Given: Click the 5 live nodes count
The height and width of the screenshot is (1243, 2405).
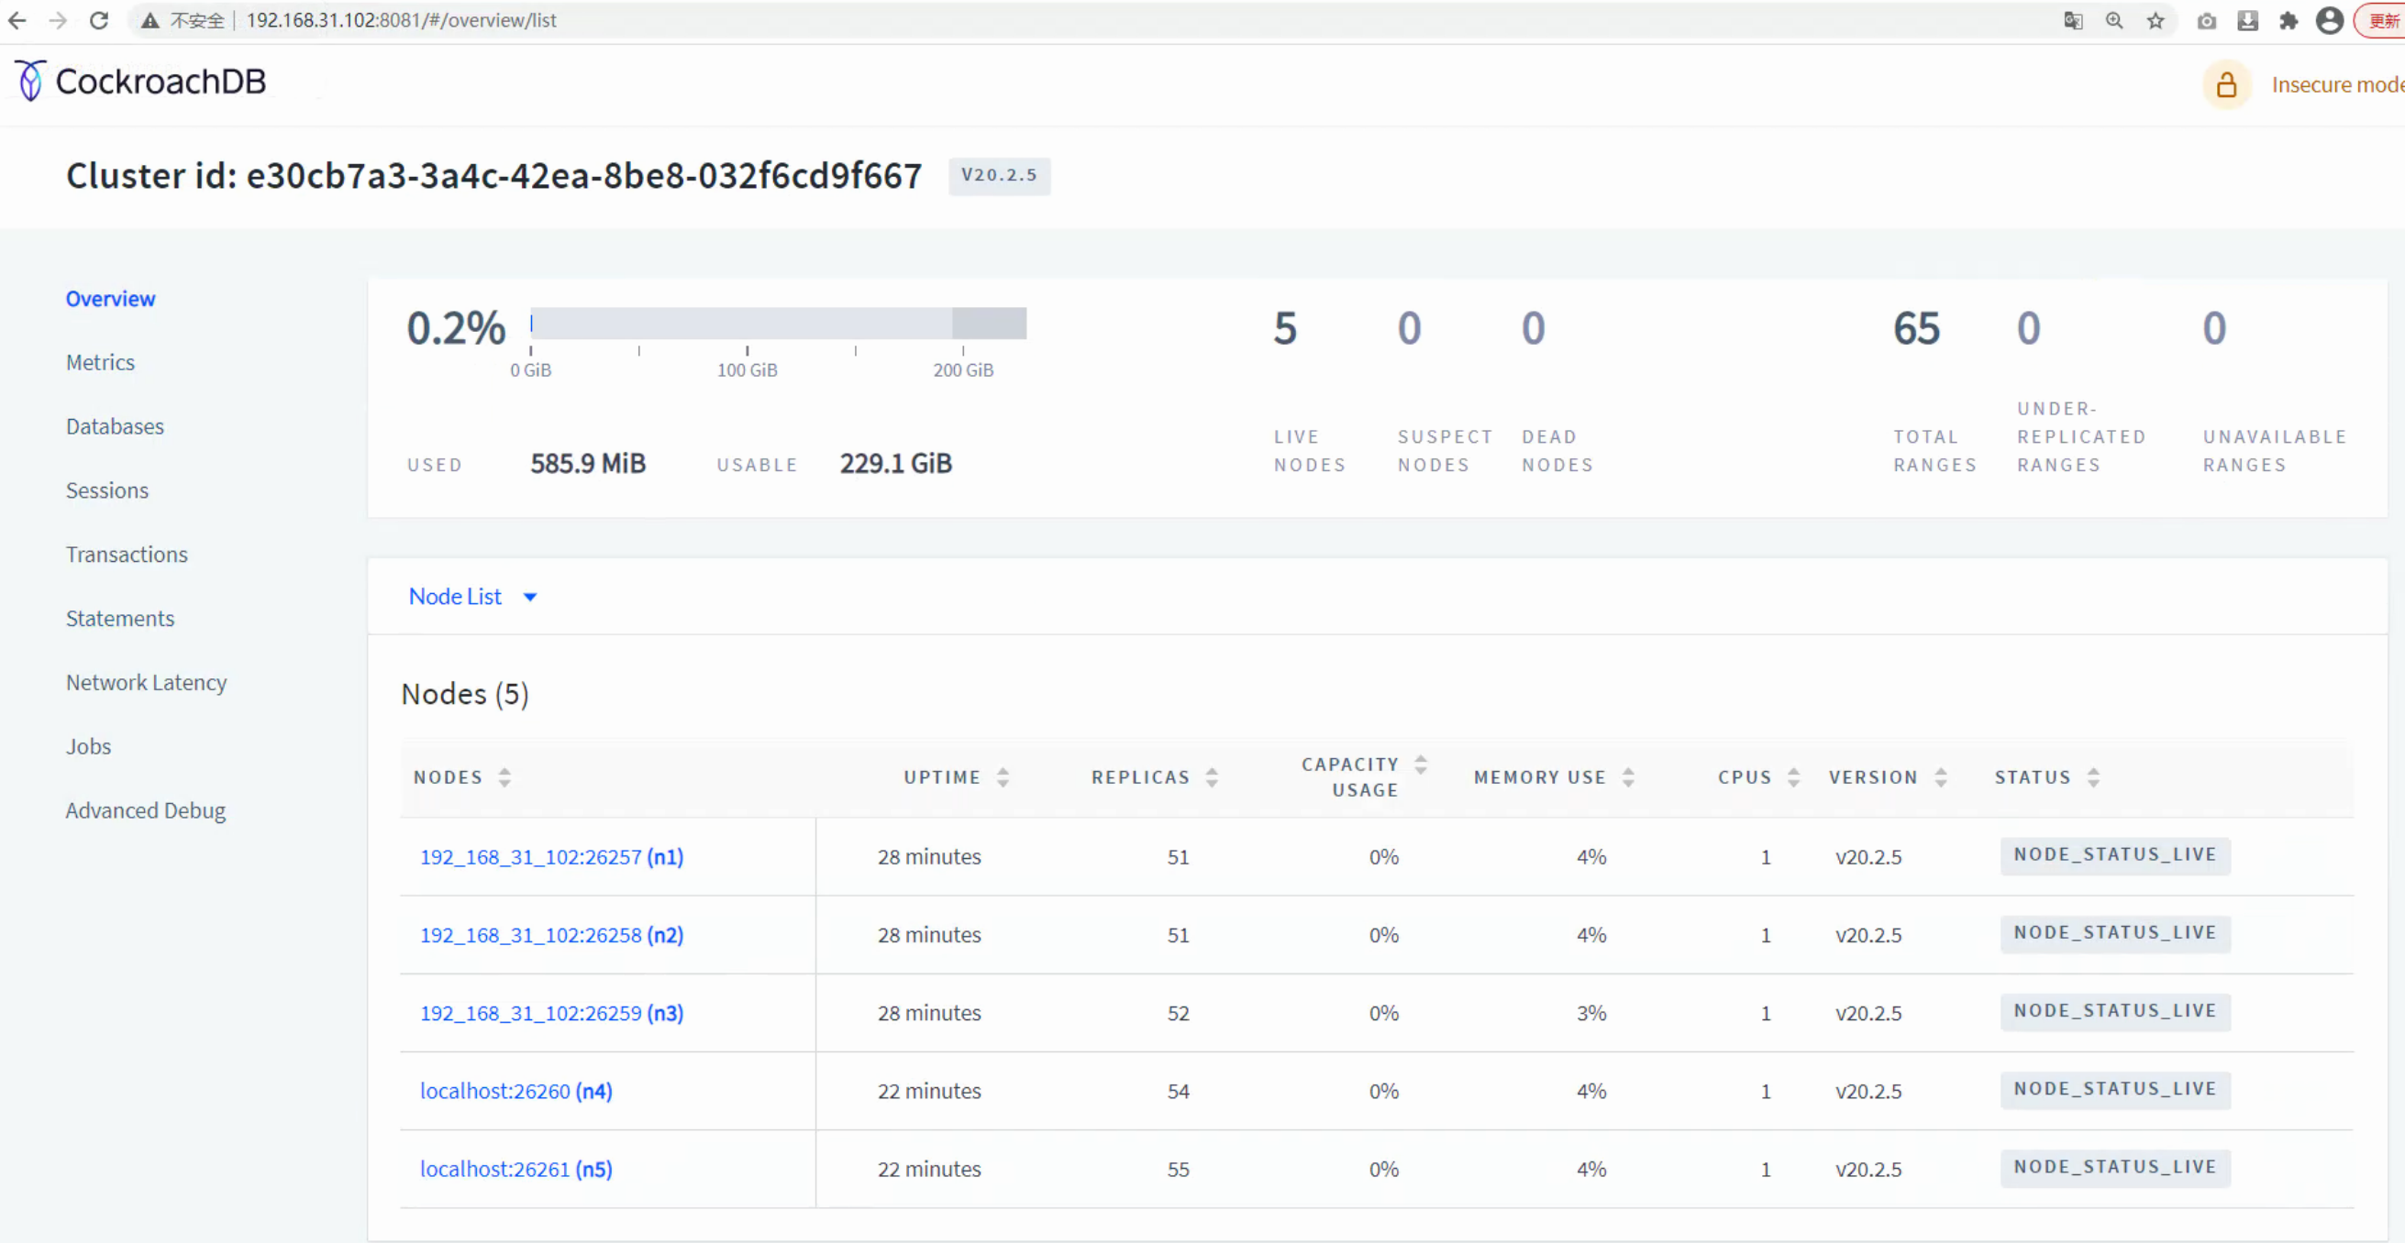Looking at the screenshot, I should (1285, 328).
